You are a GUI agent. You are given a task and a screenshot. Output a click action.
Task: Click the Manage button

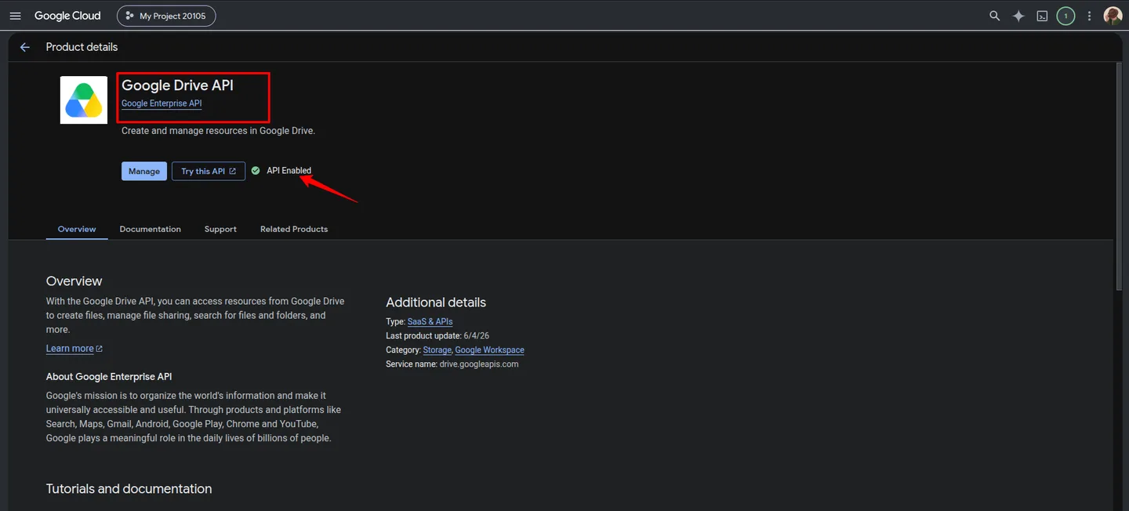click(x=144, y=171)
